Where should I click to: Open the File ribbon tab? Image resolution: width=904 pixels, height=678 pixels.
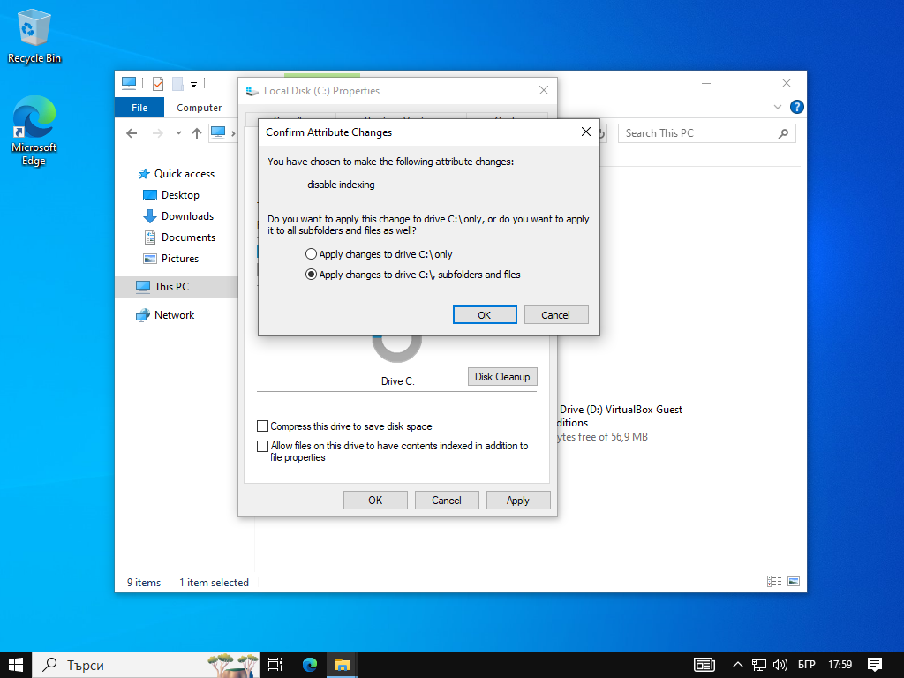[x=139, y=108]
